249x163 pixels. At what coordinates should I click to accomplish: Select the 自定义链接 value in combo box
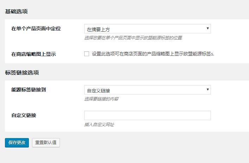point(99,91)
